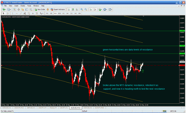Screen dimensions: 186x113
Task: Select the standard Cursor pointer tool
Action: click(x=4, y=13)
